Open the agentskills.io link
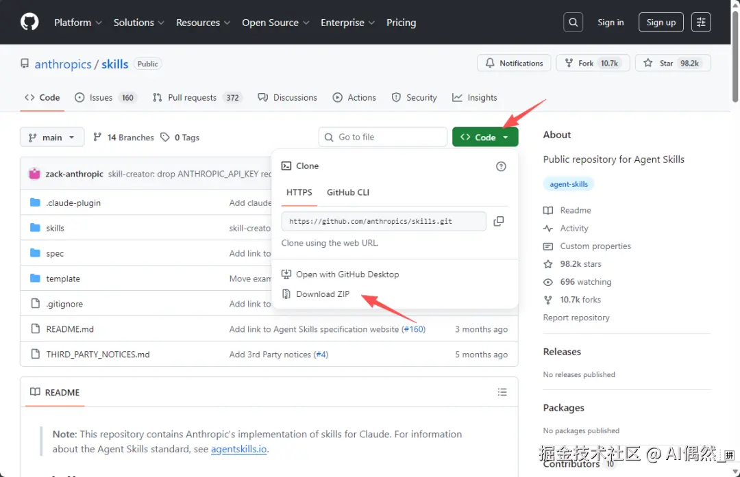Viewport: 740px width, 477px height. pos(239,449)
